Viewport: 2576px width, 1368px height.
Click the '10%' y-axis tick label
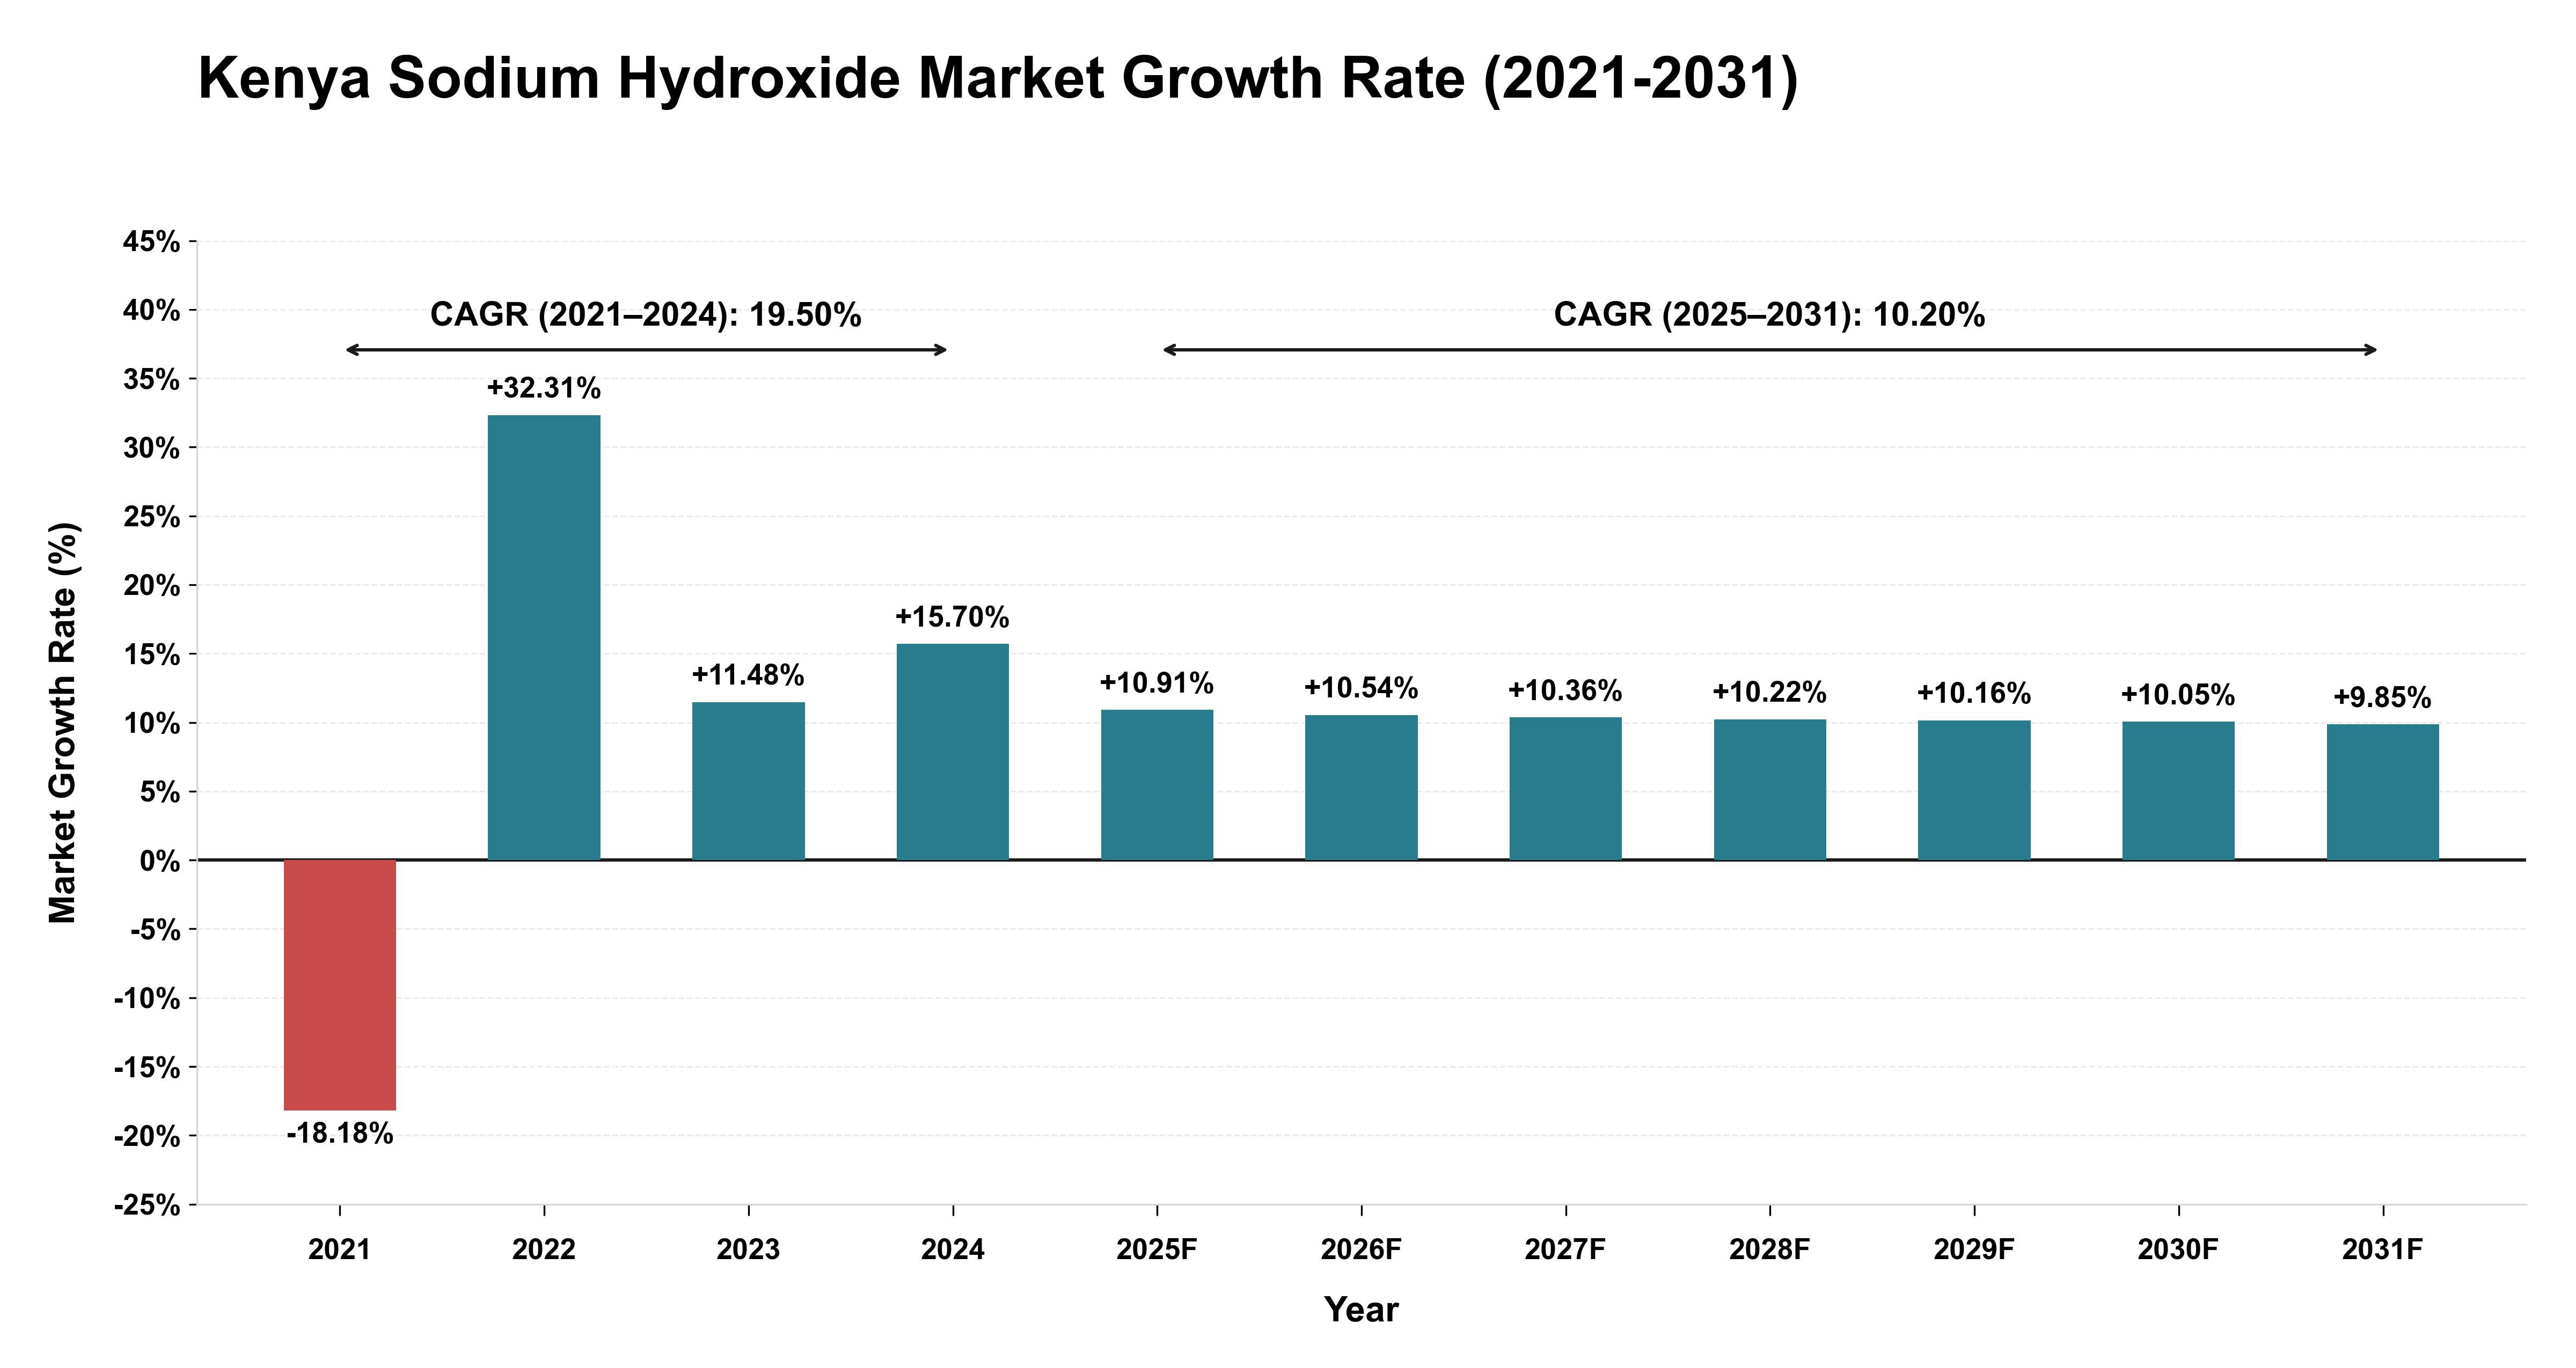pos(152,724)
